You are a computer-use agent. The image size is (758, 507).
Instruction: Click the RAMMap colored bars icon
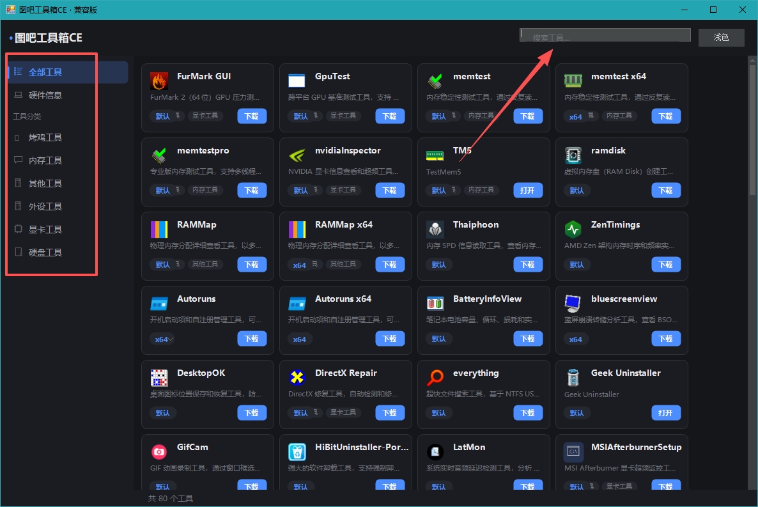coord(159,230)
